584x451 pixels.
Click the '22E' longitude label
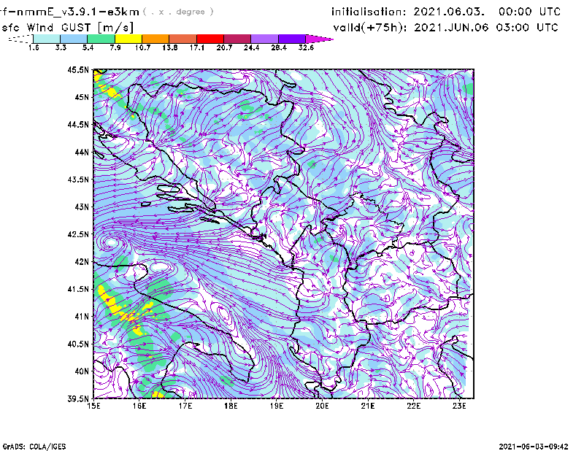click(413, 406)
